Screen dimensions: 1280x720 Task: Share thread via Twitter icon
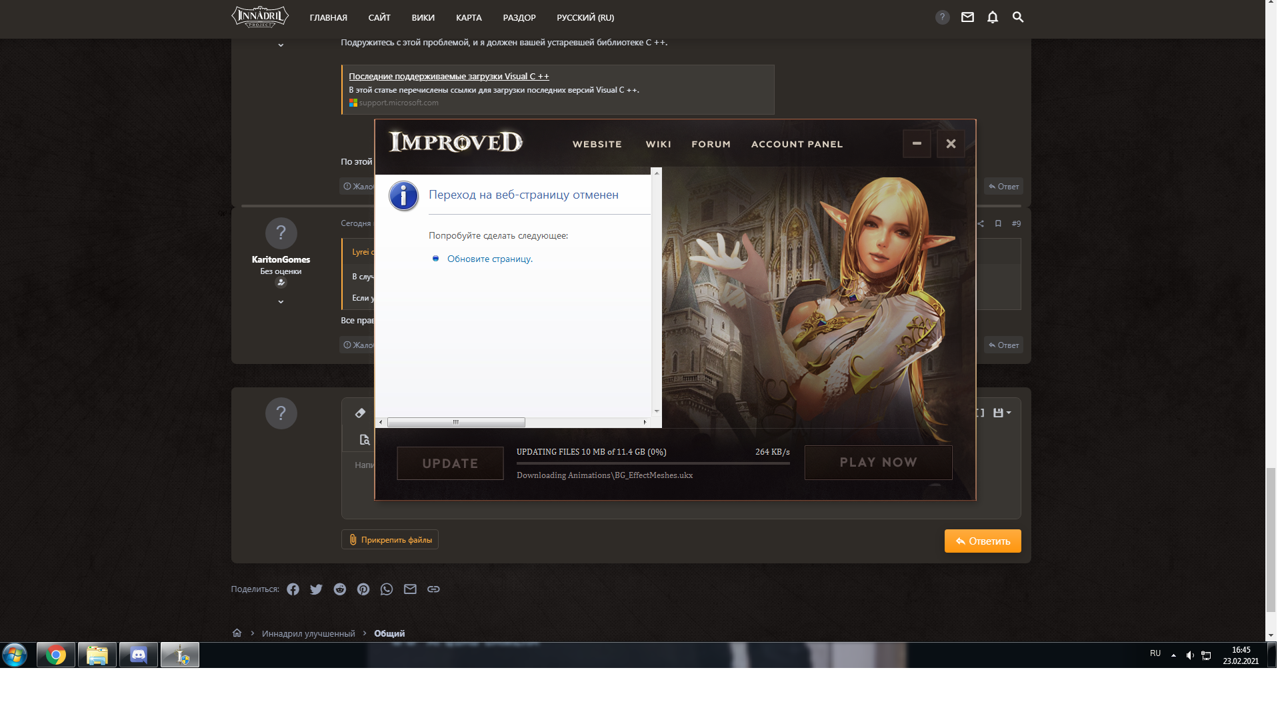pyautogui.click(x=316, y=589)
